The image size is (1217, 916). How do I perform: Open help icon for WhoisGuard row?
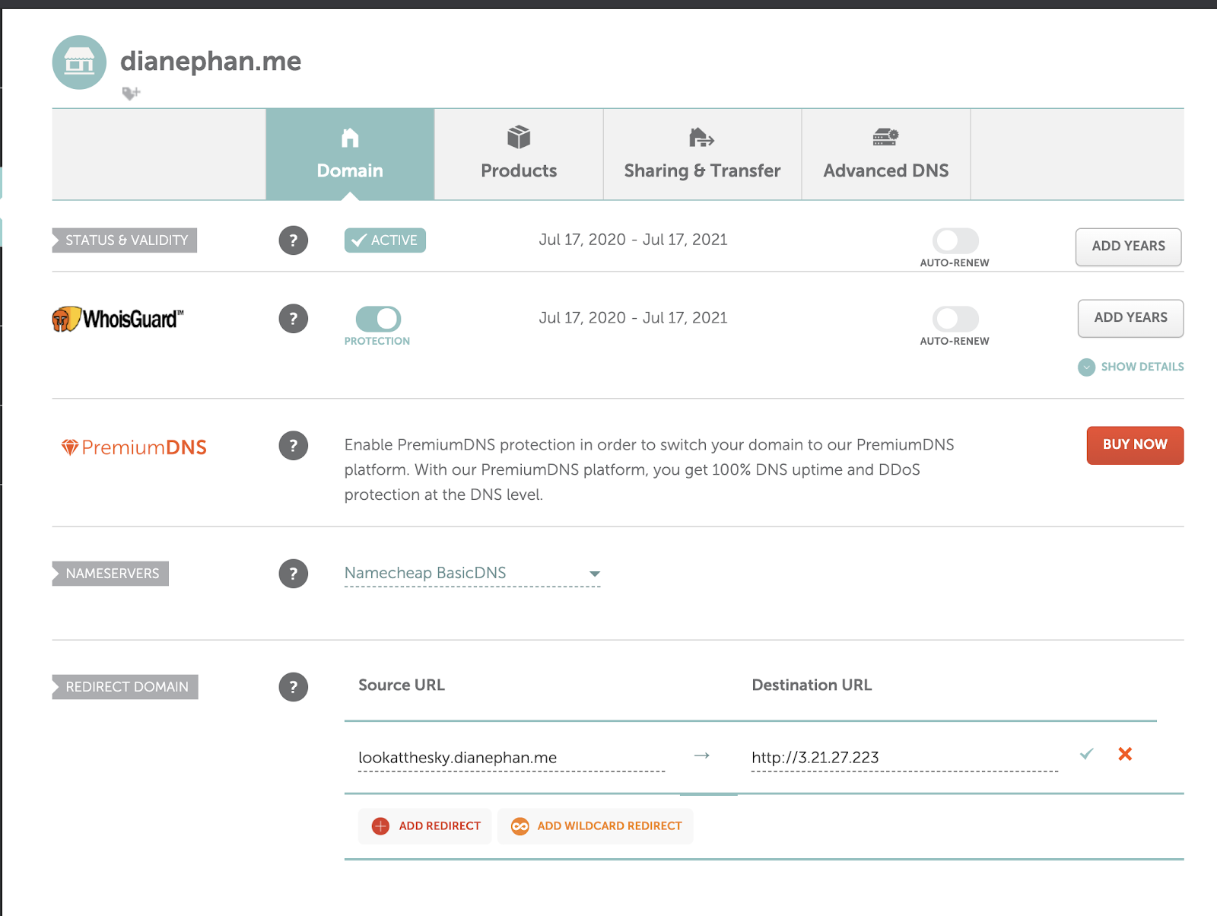click(x=294, y=319)
